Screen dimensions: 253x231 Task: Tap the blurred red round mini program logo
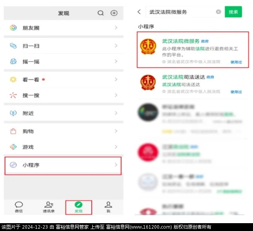tap(148, 152)
